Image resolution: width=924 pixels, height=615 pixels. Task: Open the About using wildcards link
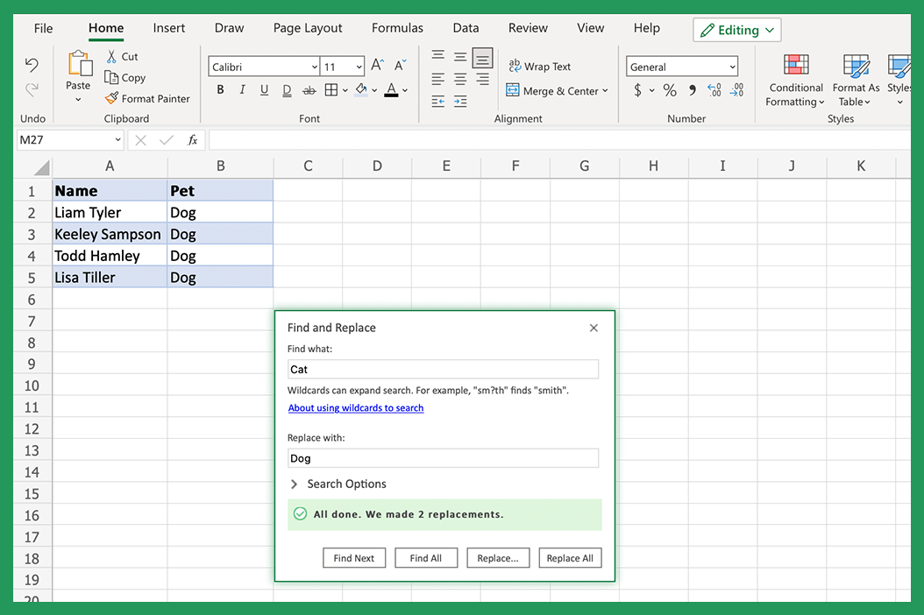pos(356,407)
